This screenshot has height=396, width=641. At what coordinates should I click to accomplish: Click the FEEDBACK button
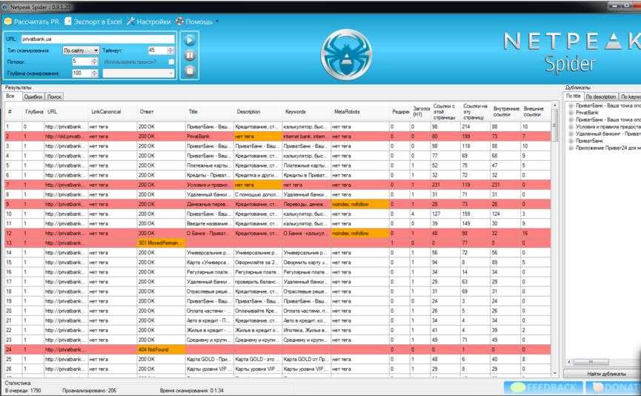pos(542,388)
